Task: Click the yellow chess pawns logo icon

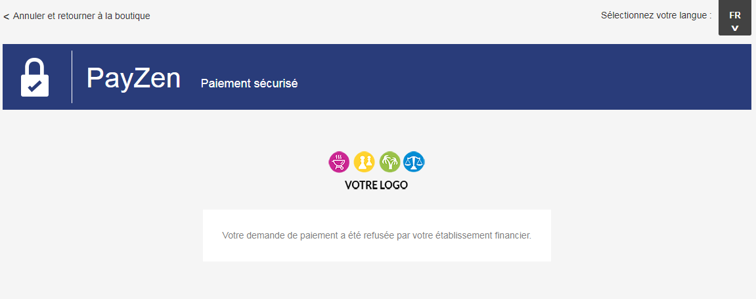Action: tap(364, 162)
